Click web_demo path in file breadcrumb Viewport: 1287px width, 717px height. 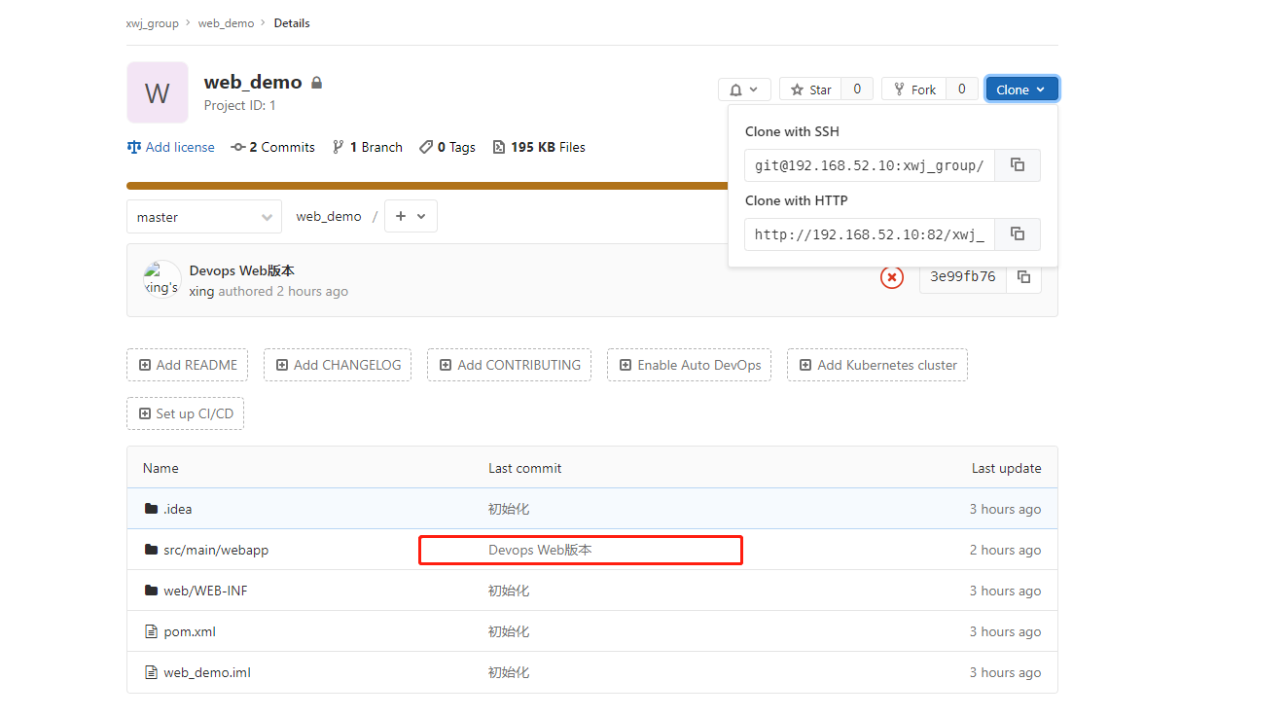pos(329,216)
